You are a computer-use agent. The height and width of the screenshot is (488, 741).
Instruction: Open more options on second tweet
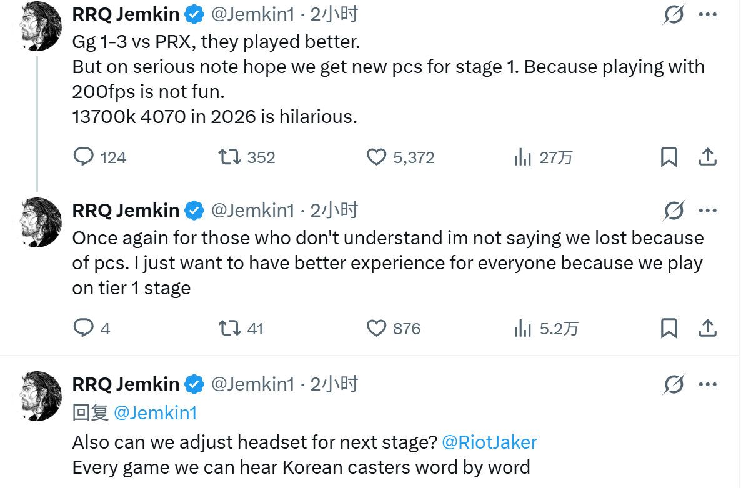coord(707,211)
